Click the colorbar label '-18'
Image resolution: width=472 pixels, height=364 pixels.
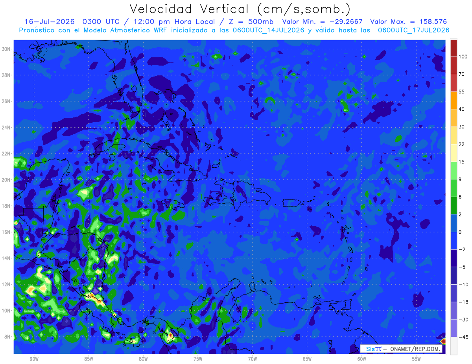(463, 302)
